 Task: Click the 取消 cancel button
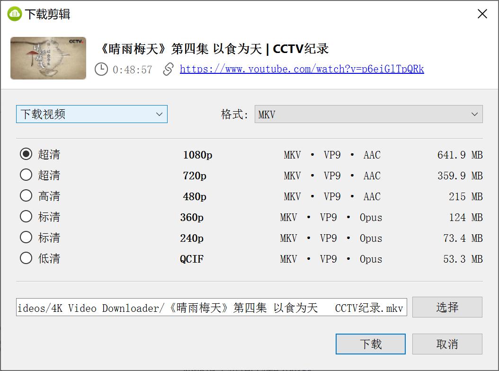click(447, 344)
